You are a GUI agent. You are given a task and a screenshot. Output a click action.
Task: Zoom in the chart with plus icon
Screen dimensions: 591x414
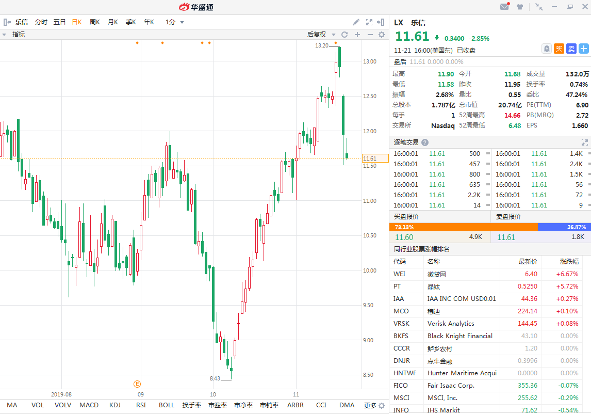pyautogui.click(x=357, y=35)
